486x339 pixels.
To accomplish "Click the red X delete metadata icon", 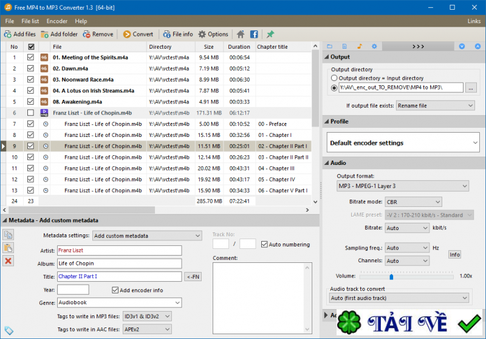I will tap(9, 260).
